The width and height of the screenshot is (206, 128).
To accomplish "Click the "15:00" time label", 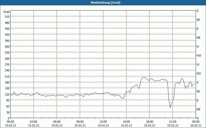I will tap(126, 122).
